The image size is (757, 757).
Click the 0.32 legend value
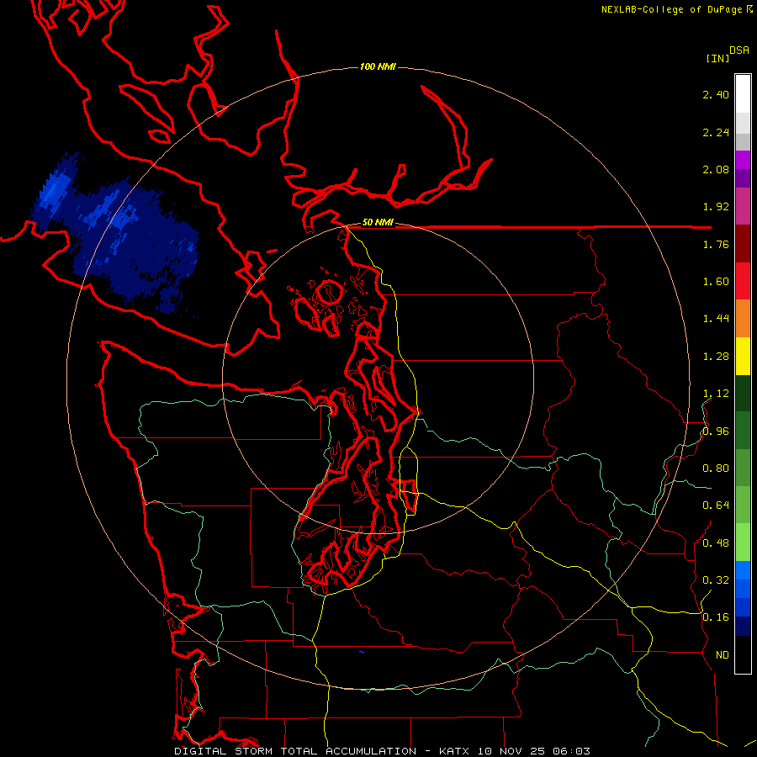pyautogui.click(x=716, y=580)
